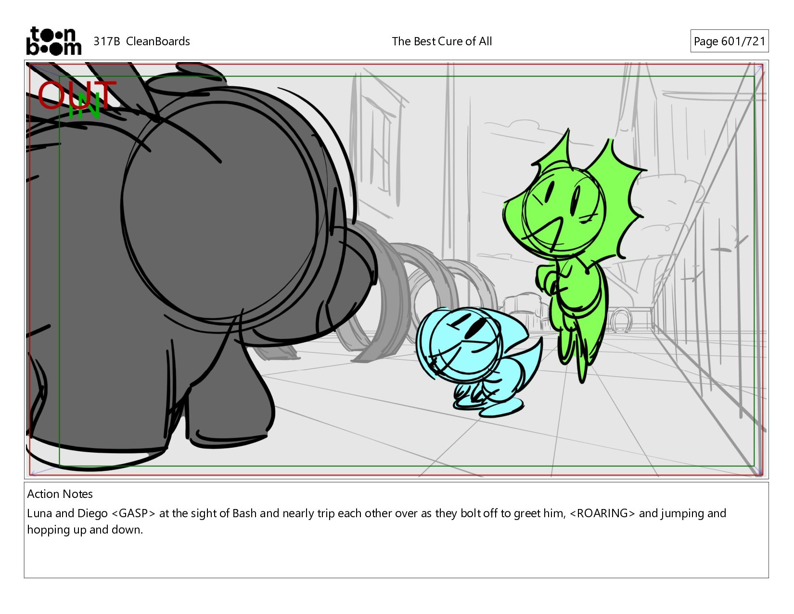Click the action note text starting 'Luna and Diego'
The height and width of the screenshot is (614, 794).
pos(376,522)
